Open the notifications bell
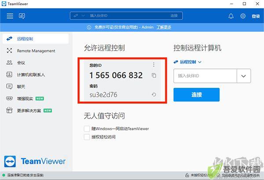 [x=231, y=16]
